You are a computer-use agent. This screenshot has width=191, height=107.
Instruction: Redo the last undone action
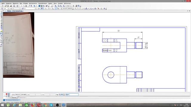coord(36,6)
